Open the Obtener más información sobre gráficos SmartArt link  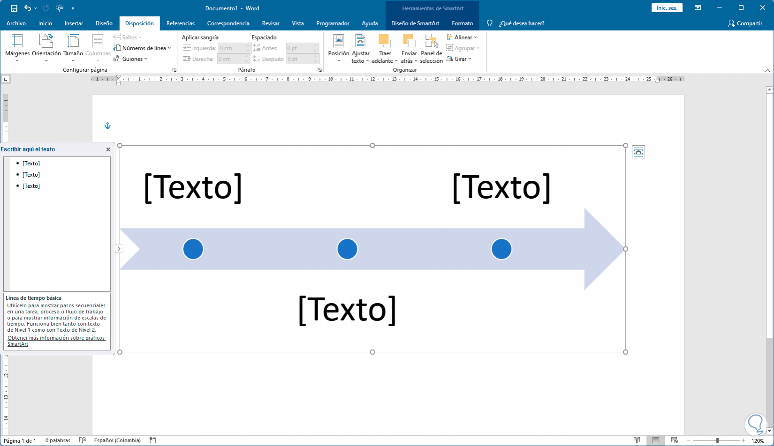pos(56,341)
